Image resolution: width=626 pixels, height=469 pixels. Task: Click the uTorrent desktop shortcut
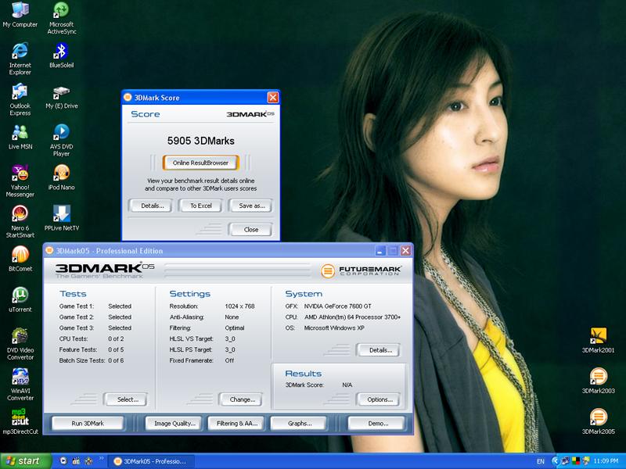[x=20, y=299]
